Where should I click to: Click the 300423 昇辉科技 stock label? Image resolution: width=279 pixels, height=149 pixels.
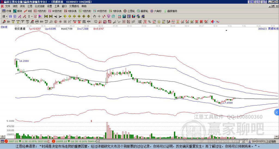click(x=268, y=29)
